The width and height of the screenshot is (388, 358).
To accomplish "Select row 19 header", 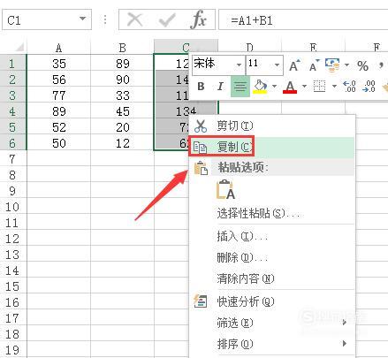I will point(13,350).
